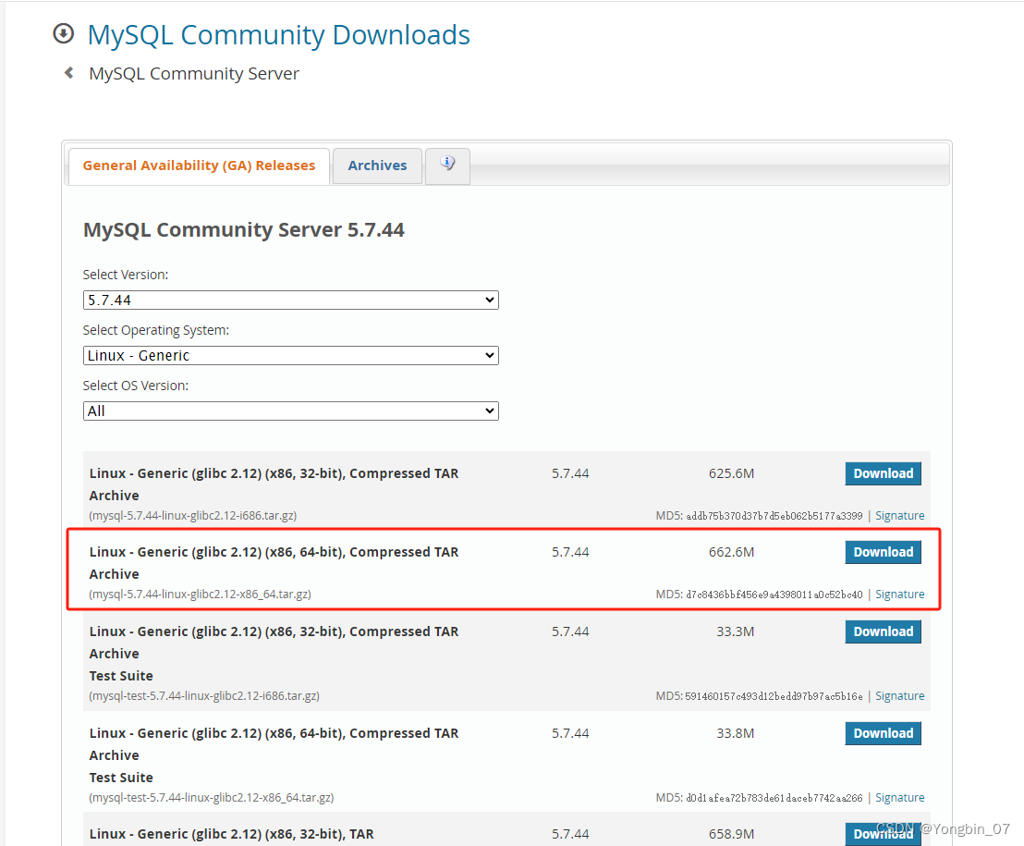1024x846 pixels.
Task: Click the Select Version label
Action: tap(126, 275)
